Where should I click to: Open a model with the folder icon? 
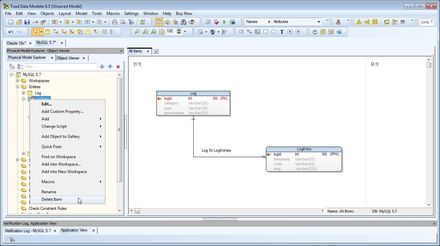coord(19,22)
